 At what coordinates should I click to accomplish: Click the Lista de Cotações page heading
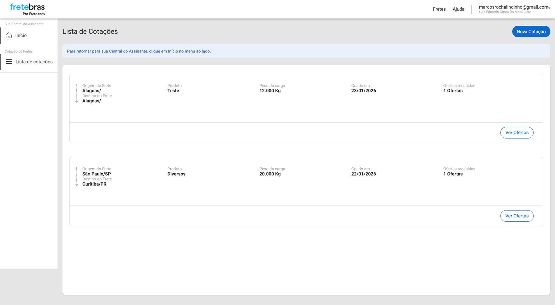tap(90, 31)
